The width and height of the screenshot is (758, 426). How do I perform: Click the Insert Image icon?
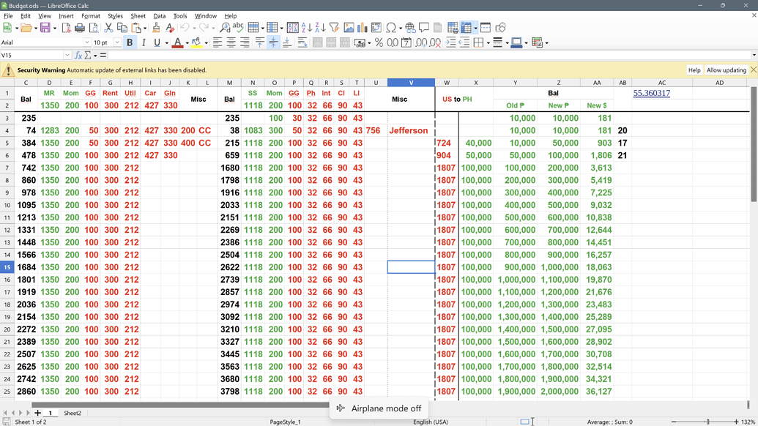click(349, 28)
